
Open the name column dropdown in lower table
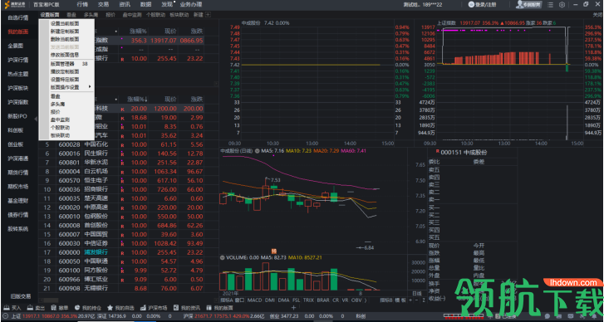click(x=116, y=99)
